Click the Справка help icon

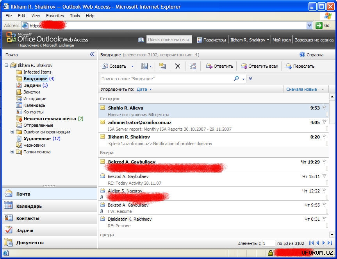[302, 55]
